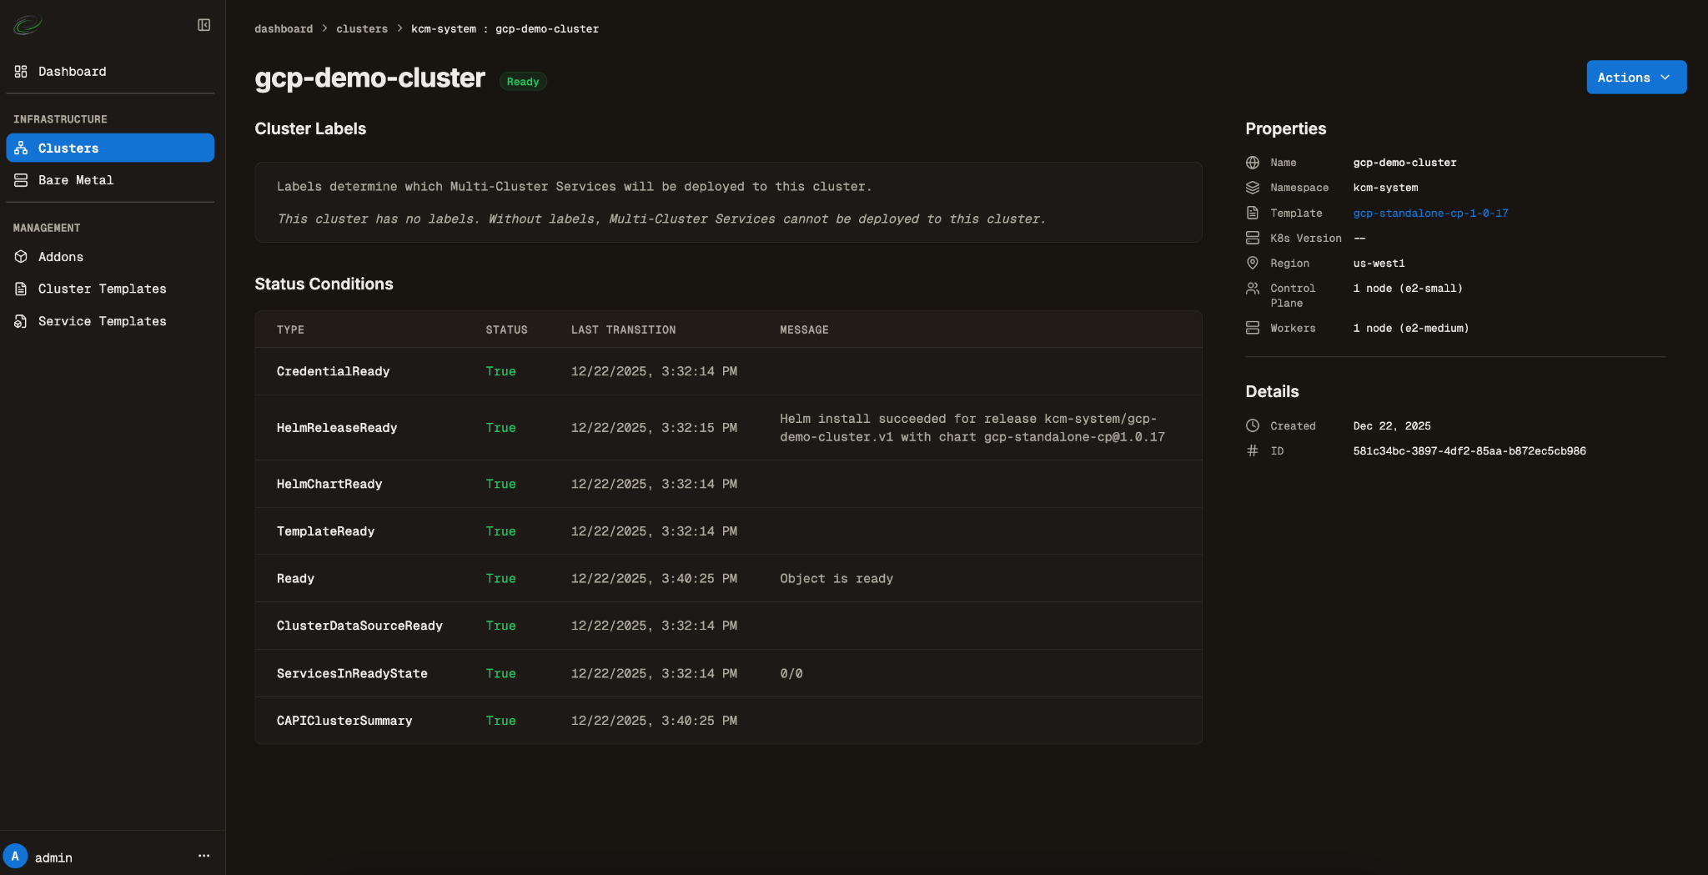
Task: Click the clusters breadcrumb link
Action: tap(362, 29)
